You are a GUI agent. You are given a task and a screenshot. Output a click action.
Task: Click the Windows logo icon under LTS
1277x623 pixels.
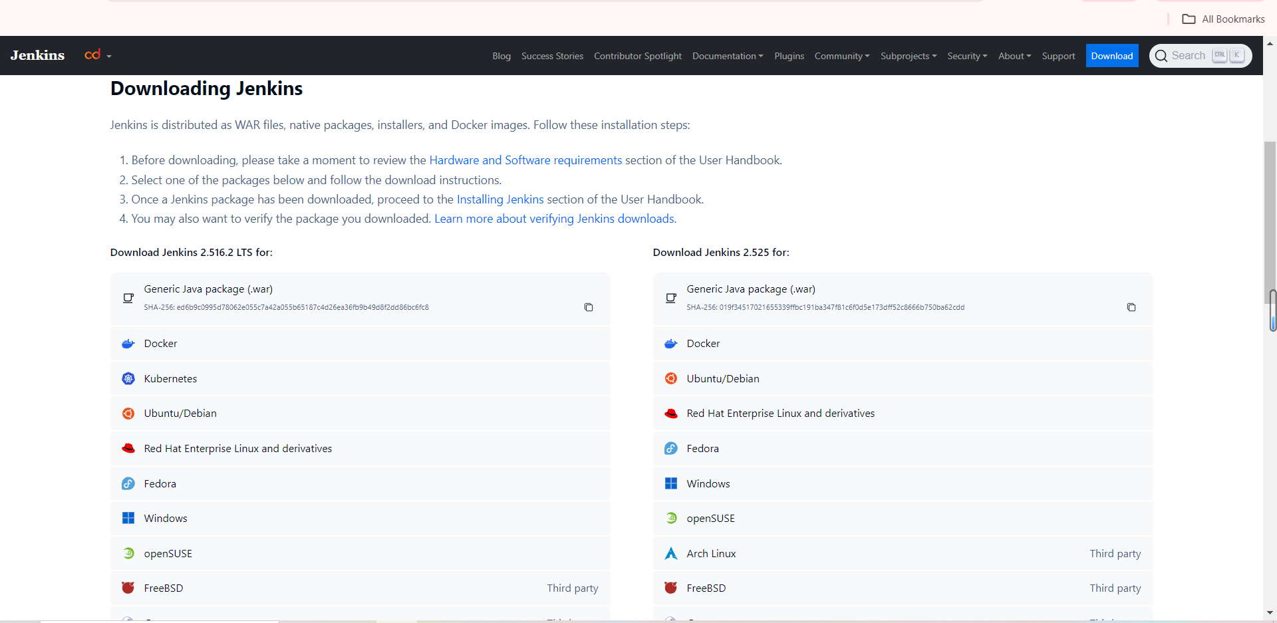point(128,518)
